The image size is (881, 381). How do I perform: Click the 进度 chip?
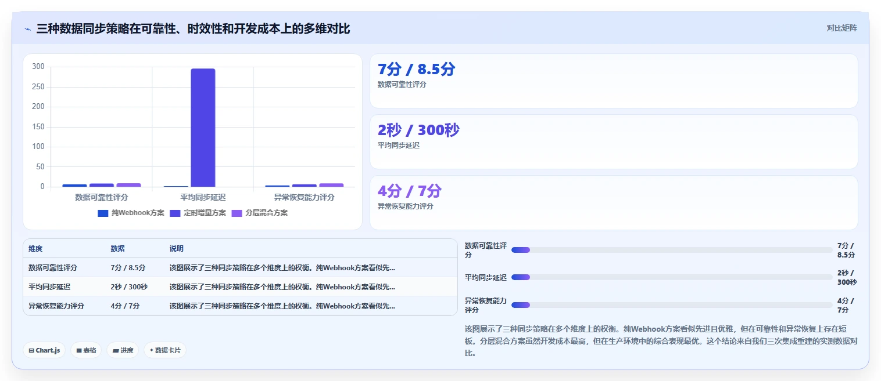123,350
